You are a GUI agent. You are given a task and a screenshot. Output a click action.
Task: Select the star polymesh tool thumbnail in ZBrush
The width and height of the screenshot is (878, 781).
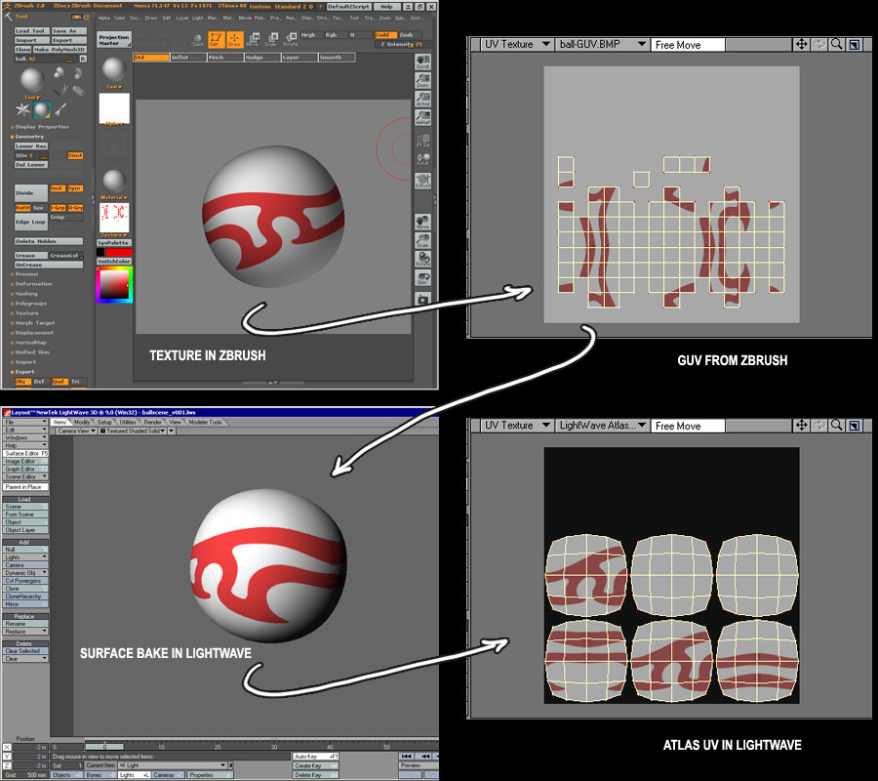(23, 109)
